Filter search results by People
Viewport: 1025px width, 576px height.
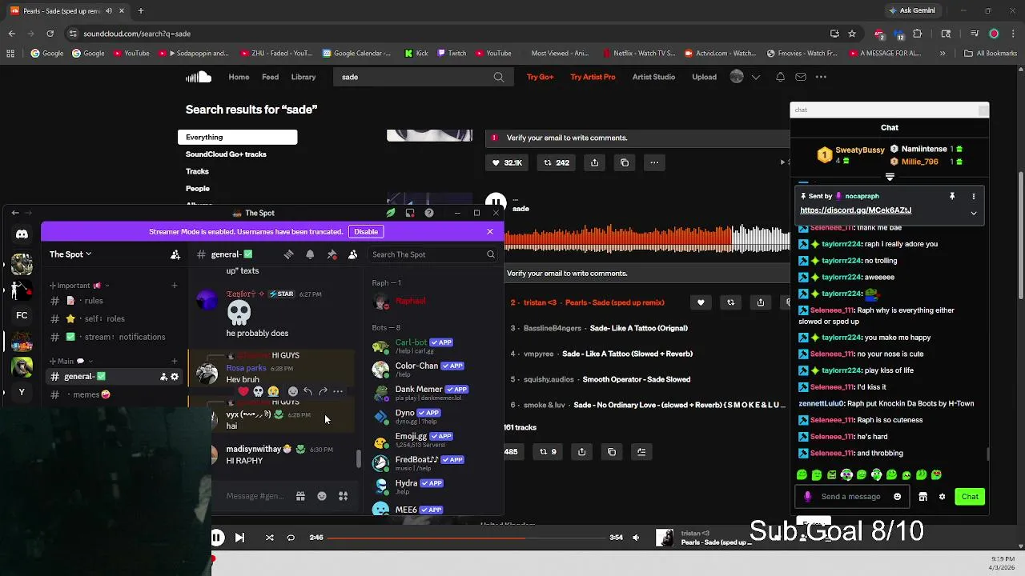click(x=198, y=189)
